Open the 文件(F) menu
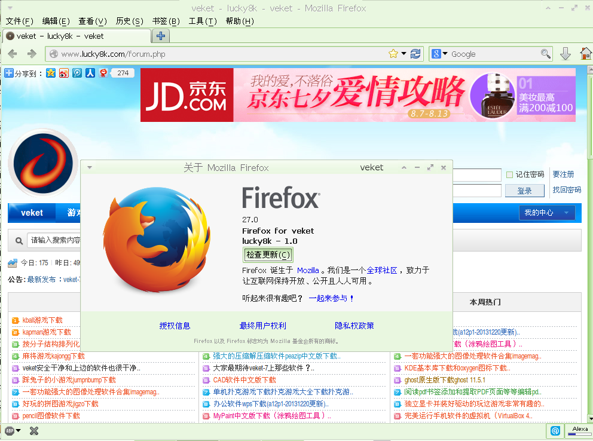Viewport: 593px width, 441px height. tap(19, 21)
